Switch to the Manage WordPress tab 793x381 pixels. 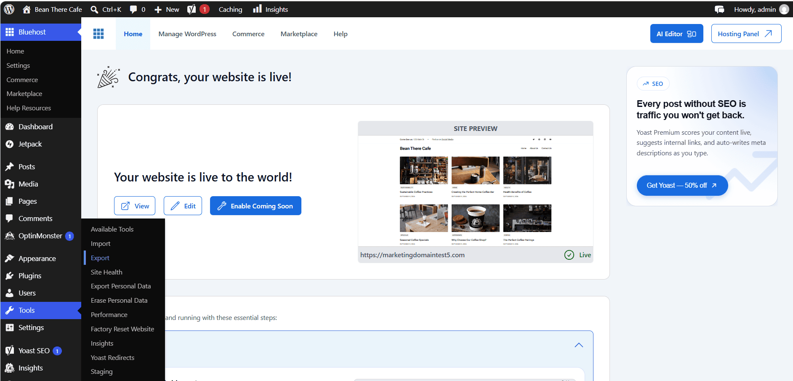(187, 34)
